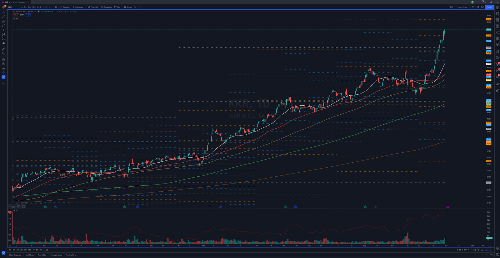Open the news panel in right sidebar
The width and height of the screenshot is (500, 258).
pyautogui.click(x=497, y=20)
